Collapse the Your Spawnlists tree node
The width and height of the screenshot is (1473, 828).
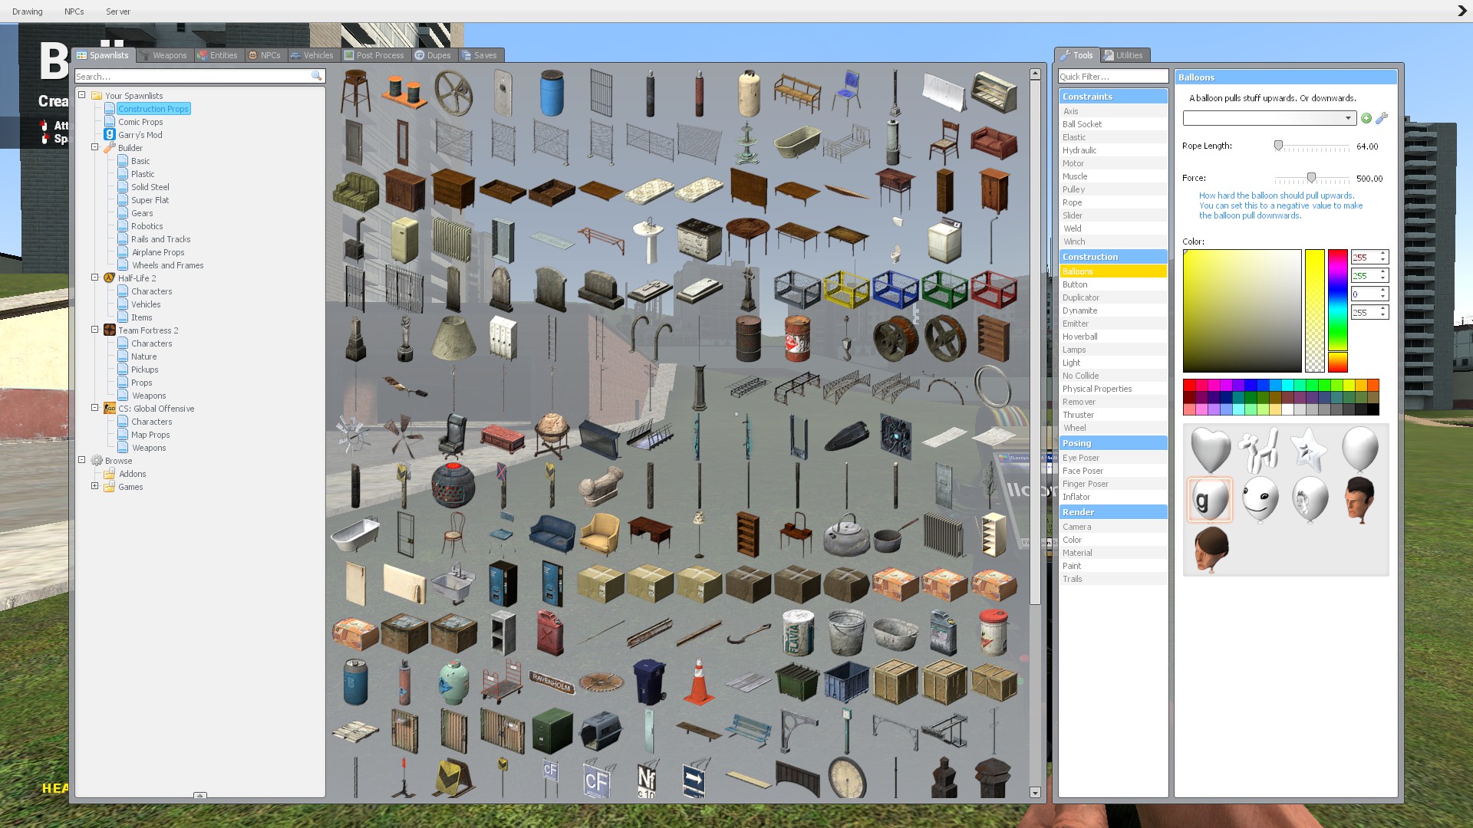81,95
